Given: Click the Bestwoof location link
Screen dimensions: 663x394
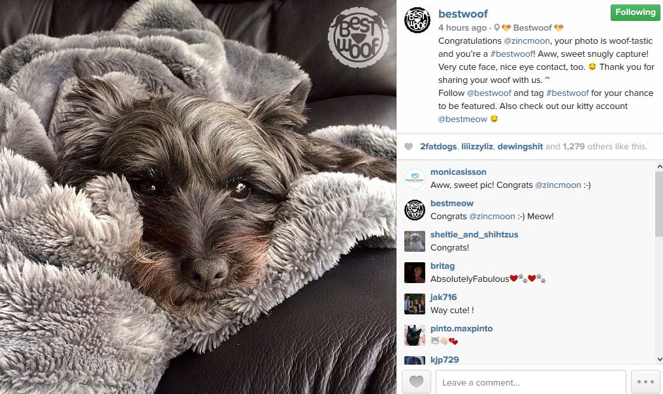Looking at the screenshot, I should tap(532, 28).
